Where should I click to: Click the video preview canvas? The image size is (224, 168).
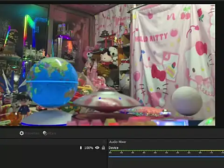tap(107, 65)
